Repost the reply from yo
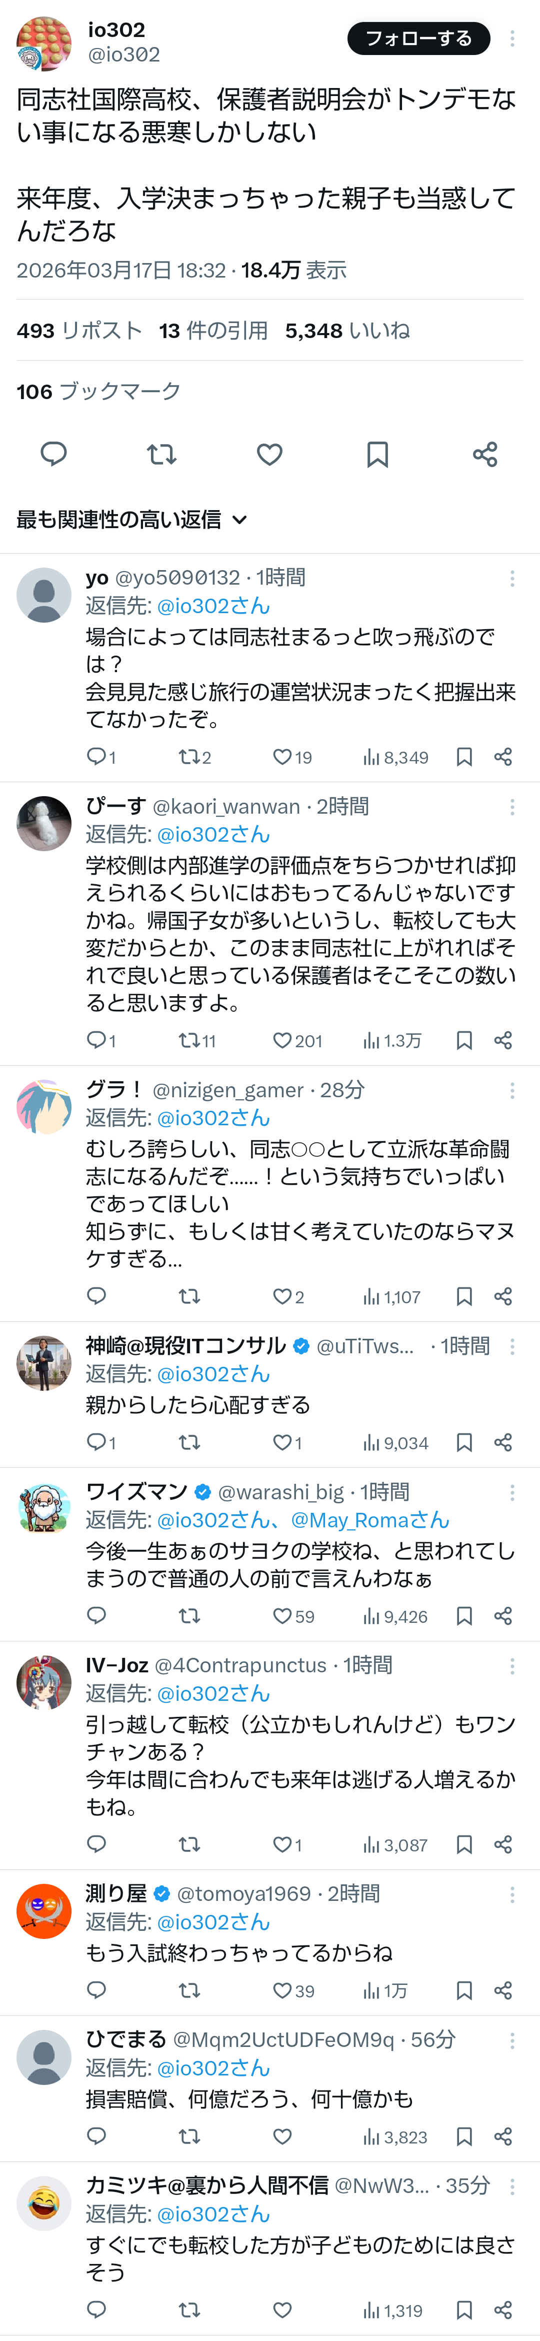Screen dimensions: 540x2341 (189, 757)
